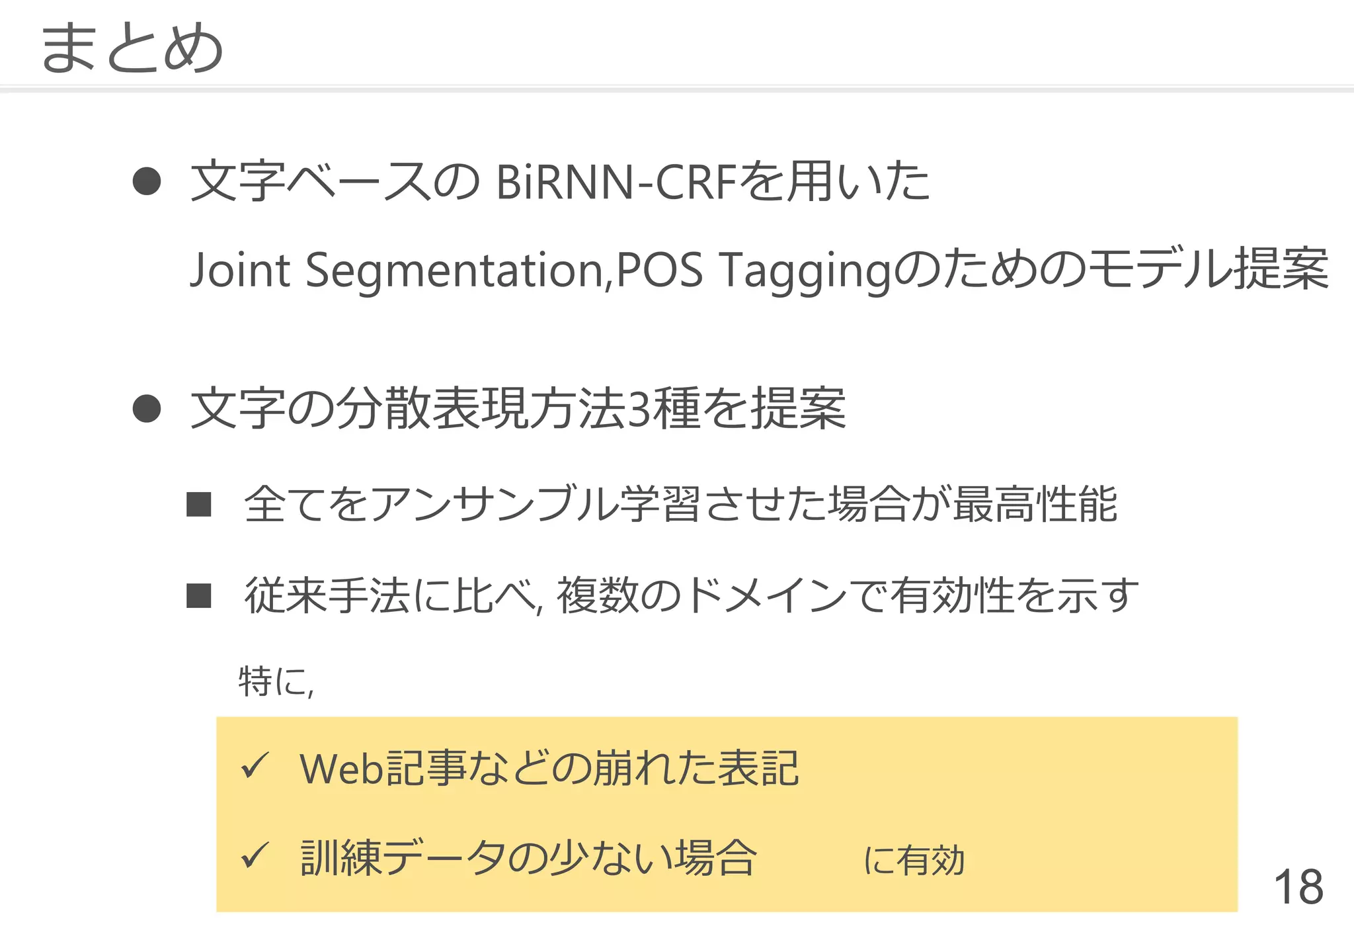This screenshot has width=1354, height=938.
Task: Click the horizontal line under the title
Action: [x=677, y=88]
